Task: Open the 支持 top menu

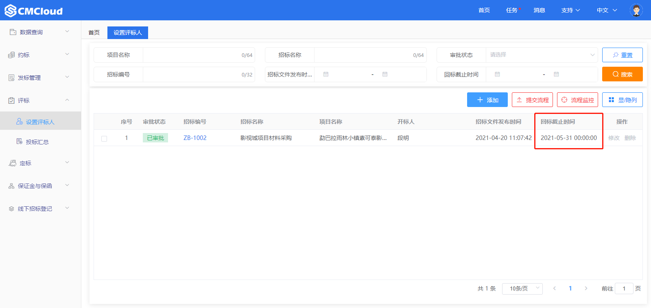Action: [x=570, y=10]
